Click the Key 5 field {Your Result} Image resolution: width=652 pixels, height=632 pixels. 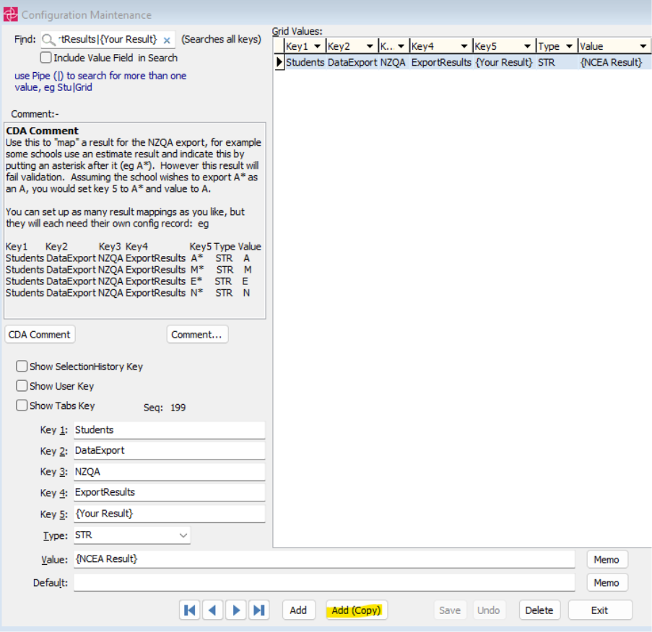click(x=169, y=514)
